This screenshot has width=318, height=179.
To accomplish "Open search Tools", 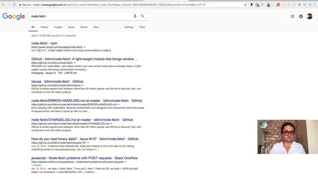I will pos(142,27).
